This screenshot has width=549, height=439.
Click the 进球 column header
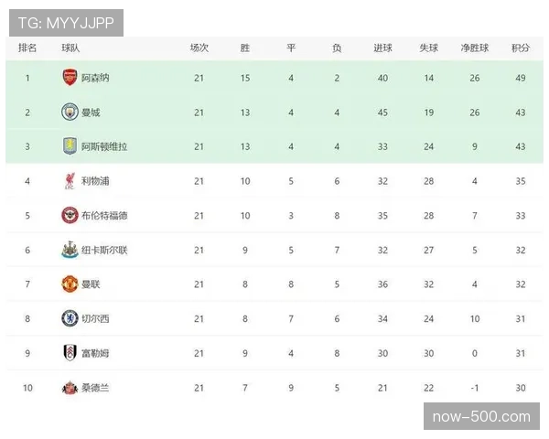(x=382, y=48)
